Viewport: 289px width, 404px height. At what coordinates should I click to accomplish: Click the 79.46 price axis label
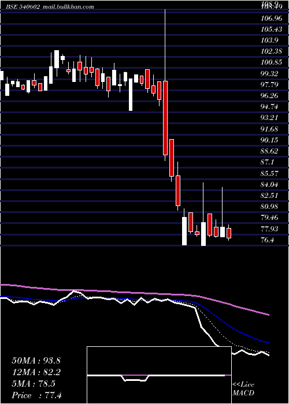tap(269, 218)
